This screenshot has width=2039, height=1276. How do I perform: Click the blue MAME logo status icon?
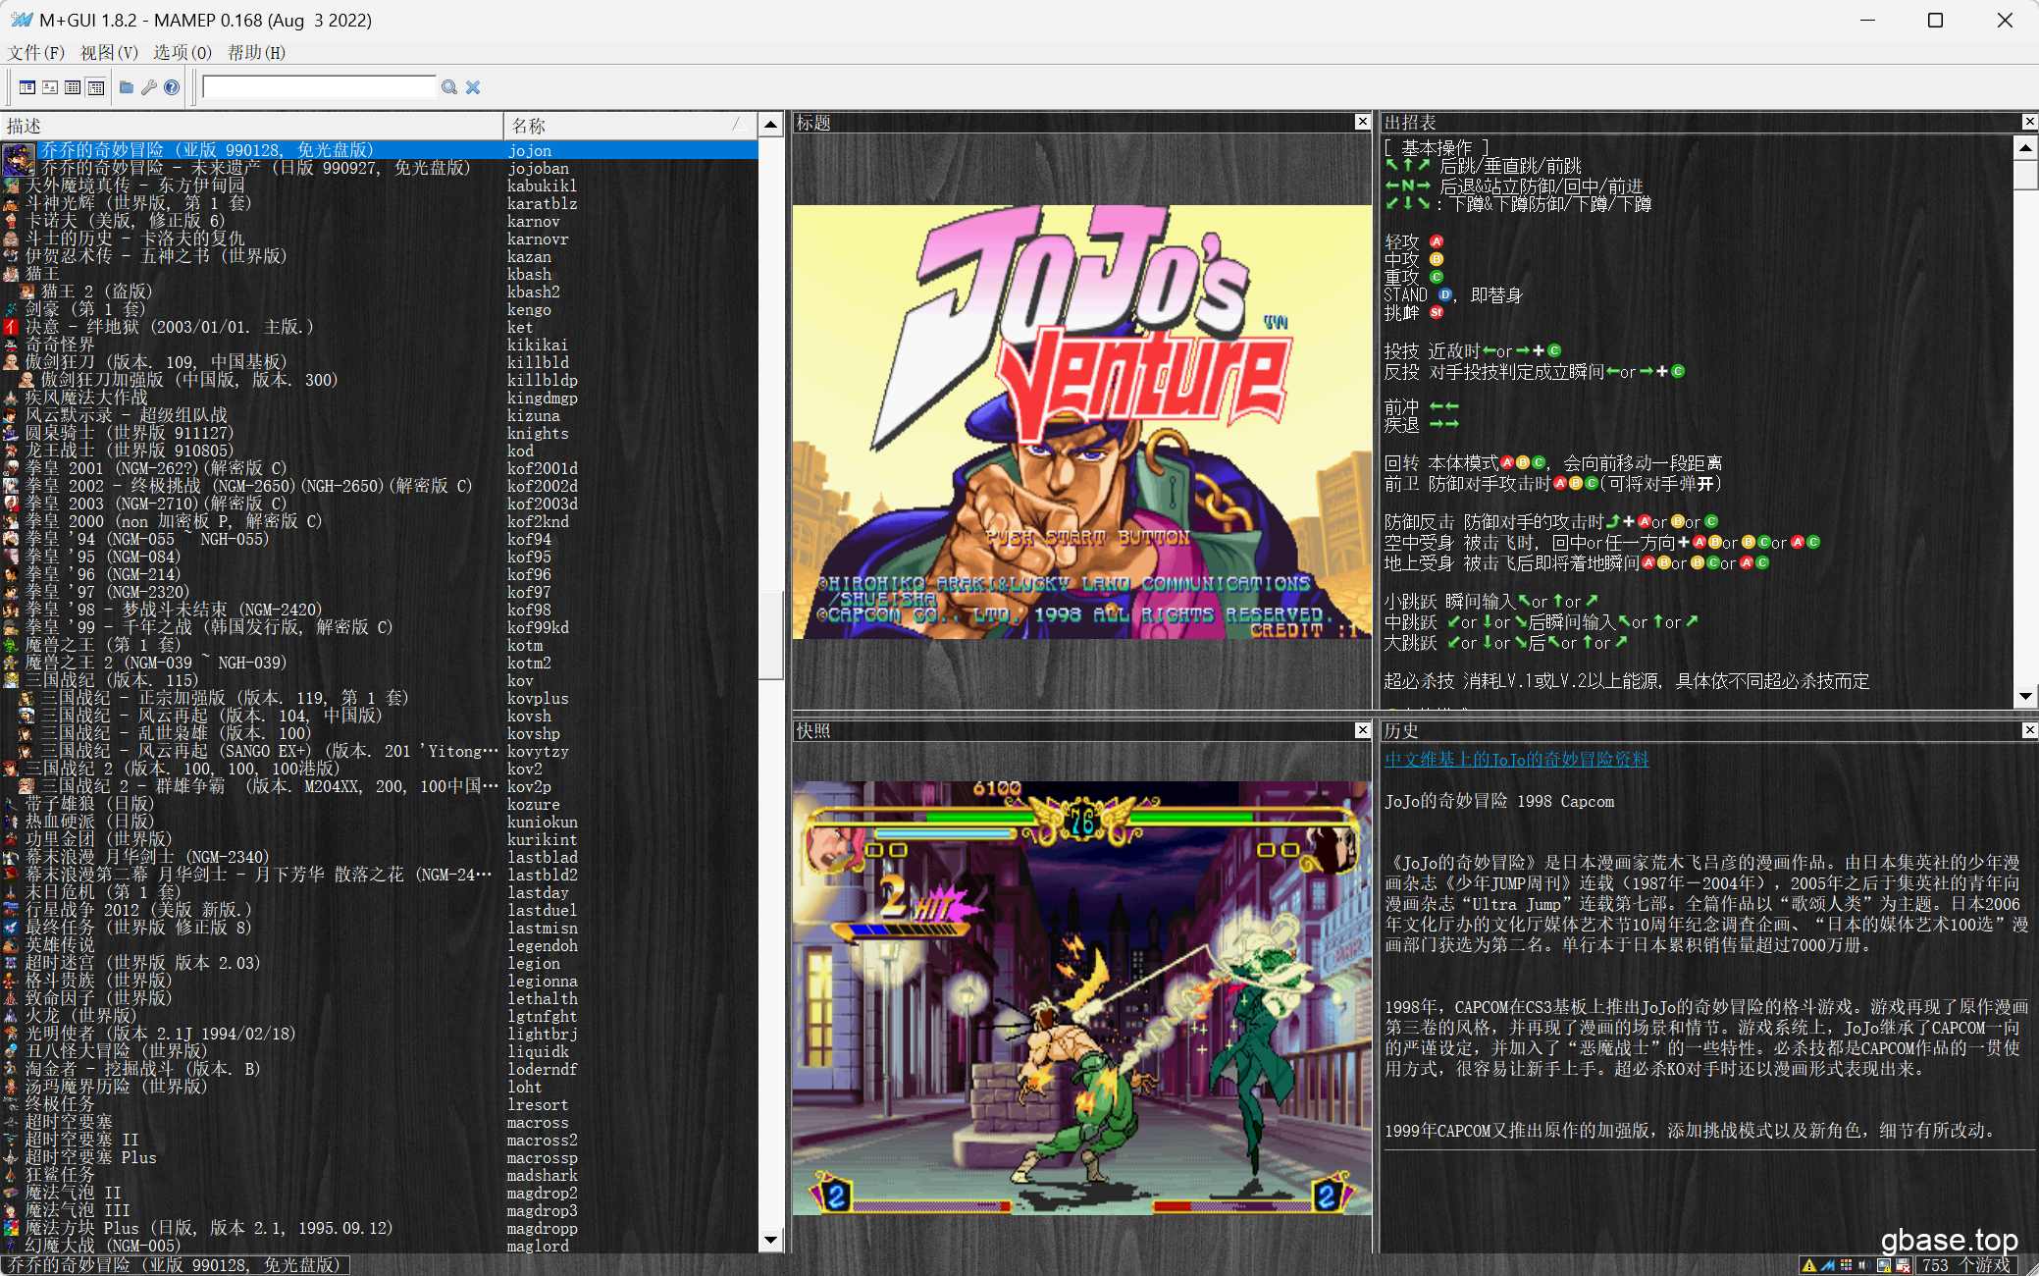(x=1827, y=1265)
